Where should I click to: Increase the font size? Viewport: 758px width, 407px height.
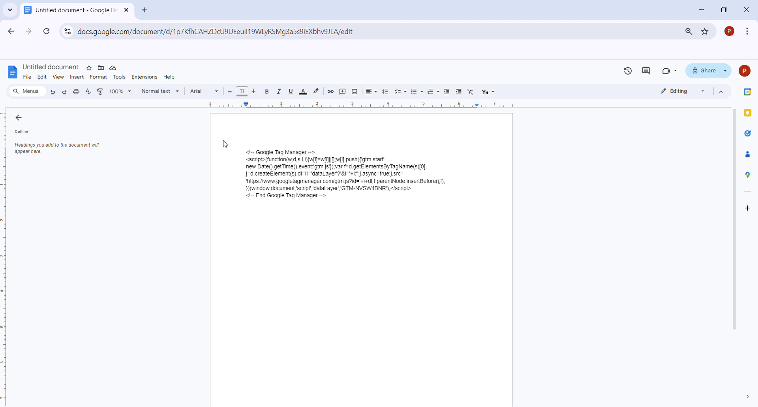[x=254, y=91]
